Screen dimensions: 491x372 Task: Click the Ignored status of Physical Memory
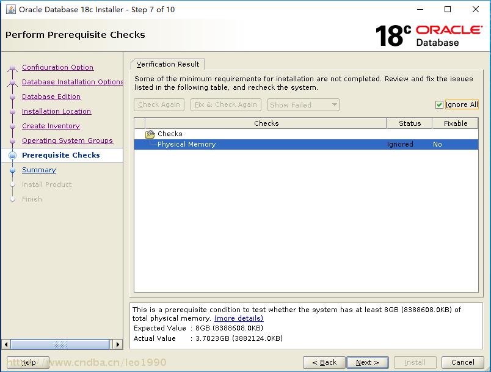400,144
